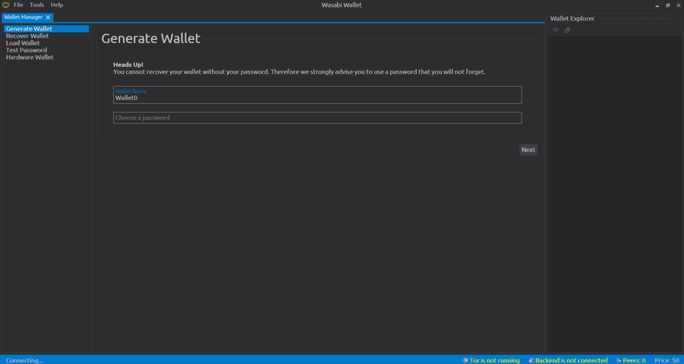This screenshot has width=684, height=364.
Task: Open the Tools menu
Action: [37, 5]
